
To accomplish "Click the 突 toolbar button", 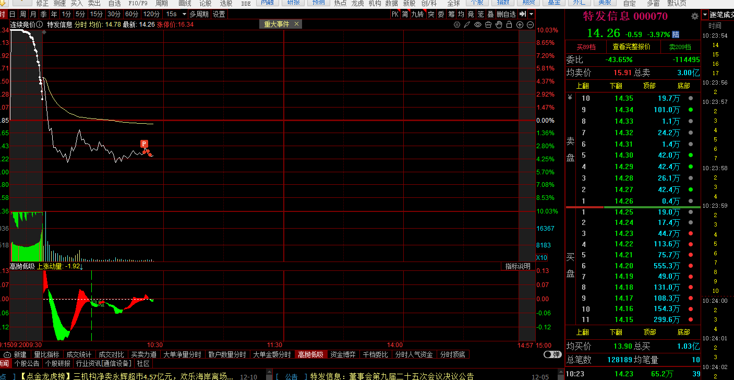I will (431, 14).
